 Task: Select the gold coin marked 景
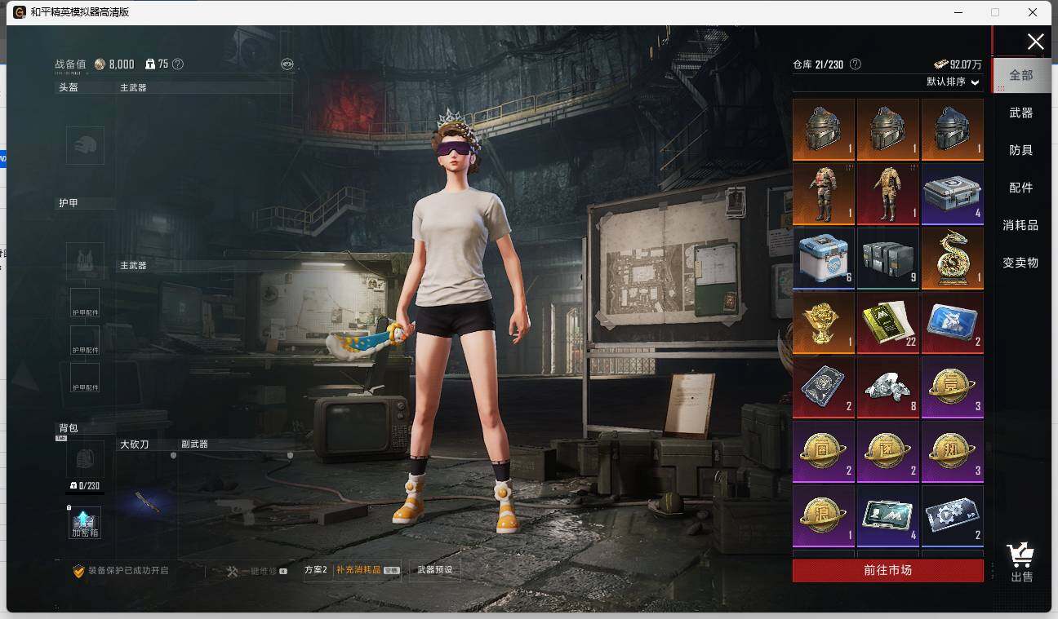(x=953, y=387)
